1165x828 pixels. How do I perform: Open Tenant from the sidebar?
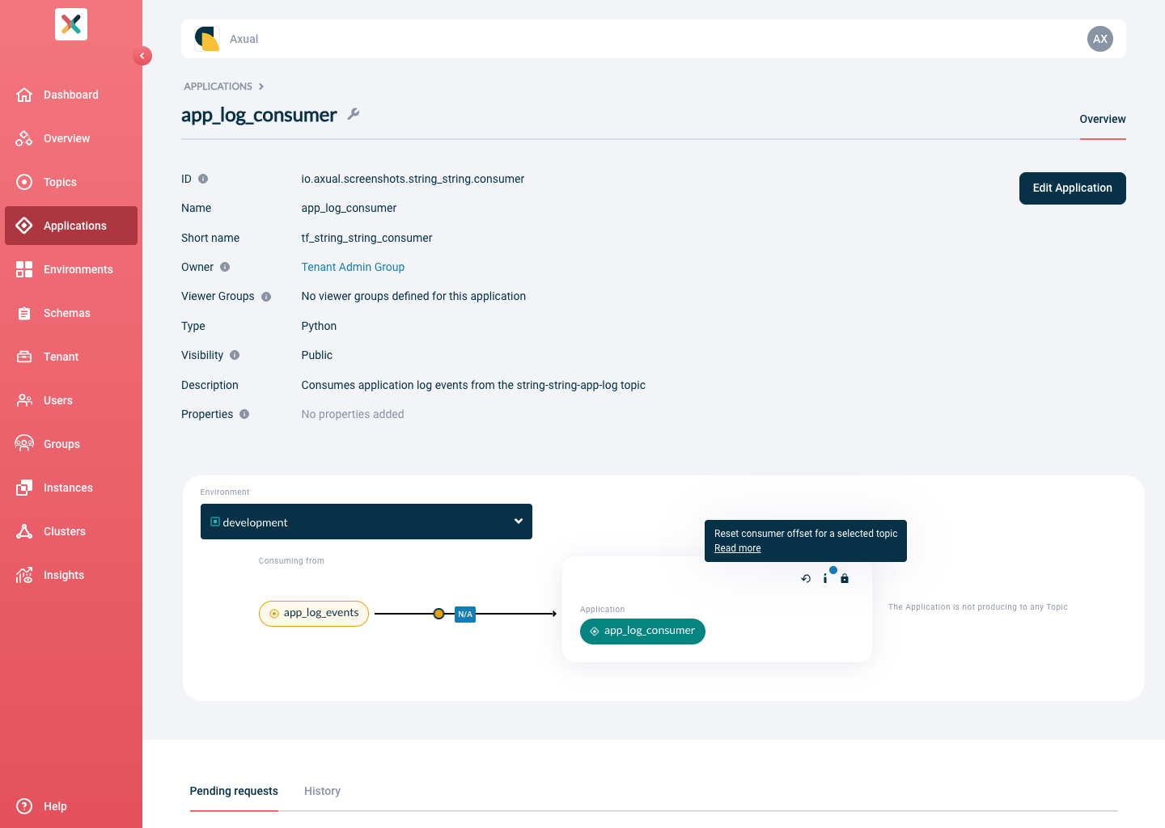(x=71, y=357)
